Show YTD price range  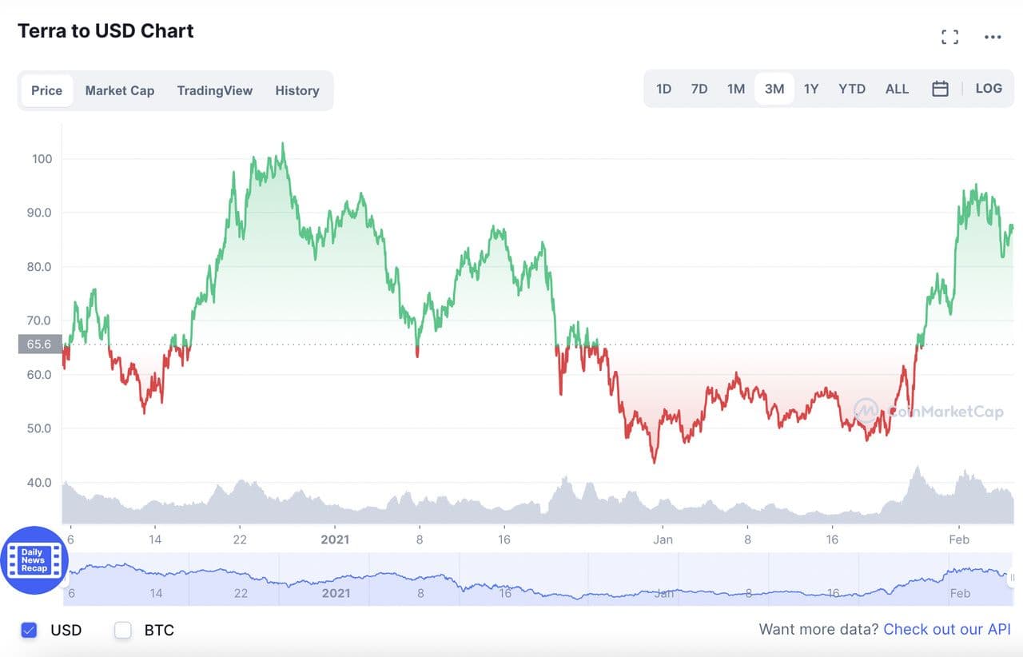point(852,89)
